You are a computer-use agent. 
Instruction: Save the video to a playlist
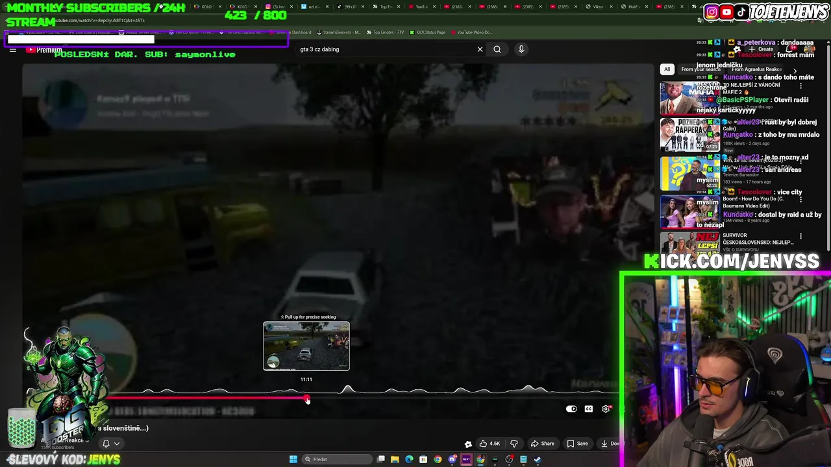(x=577, y=444)
